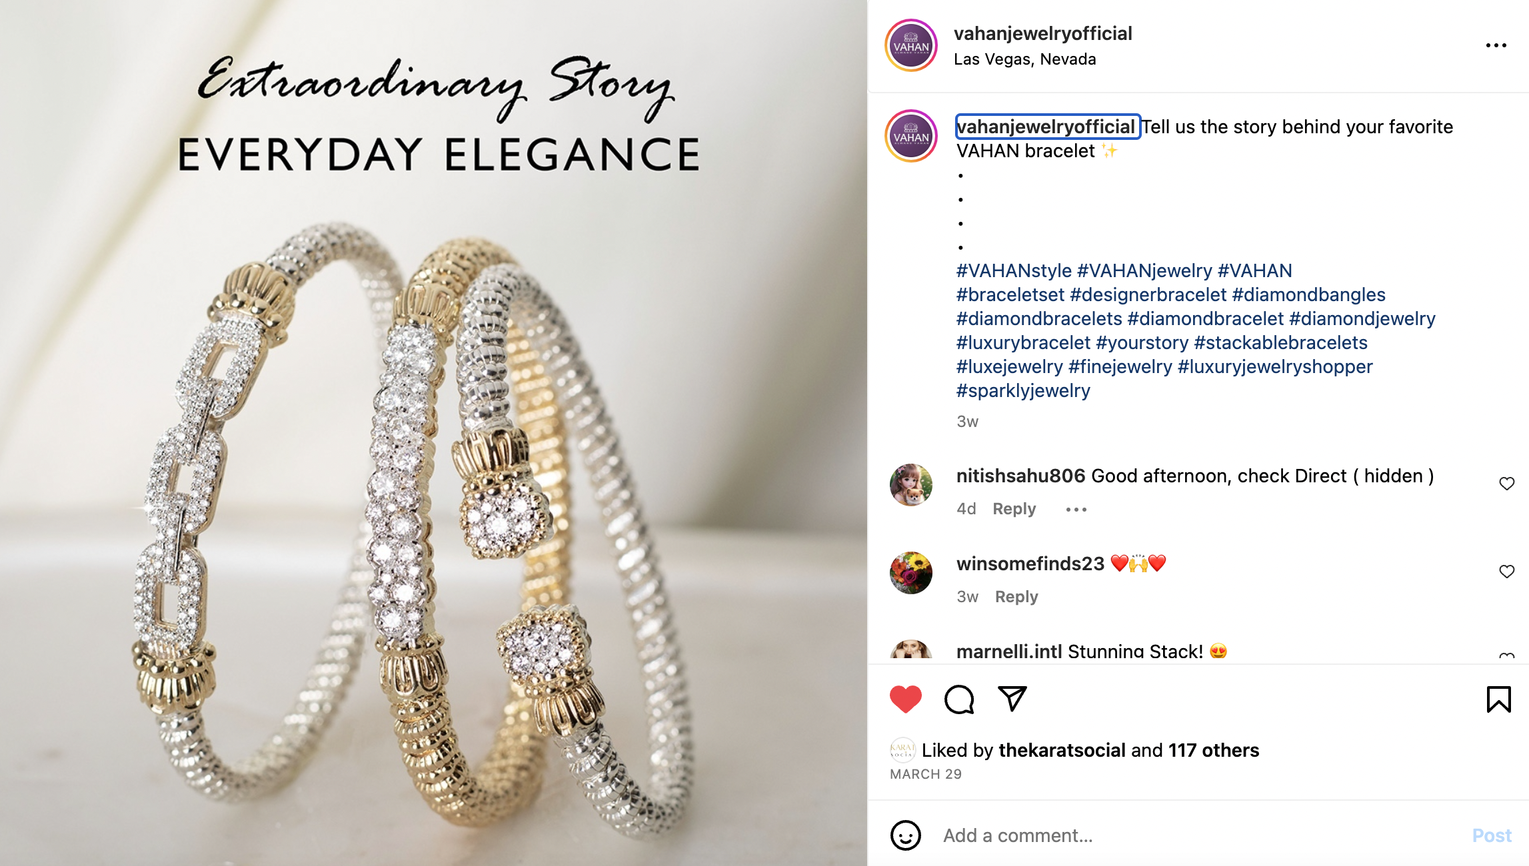Like the winsomefinds23 comment
This screenshot has width=1529, height=866.
point(1506,572)
